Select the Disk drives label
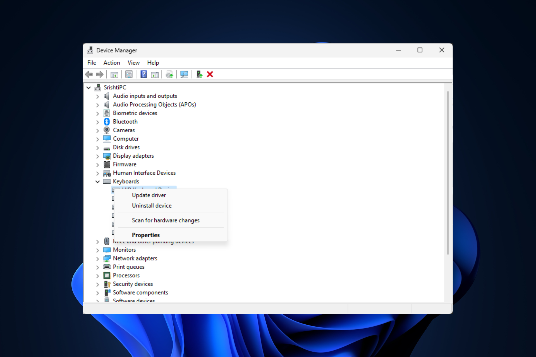Screen dimensions: 536x357 point(126,147)
